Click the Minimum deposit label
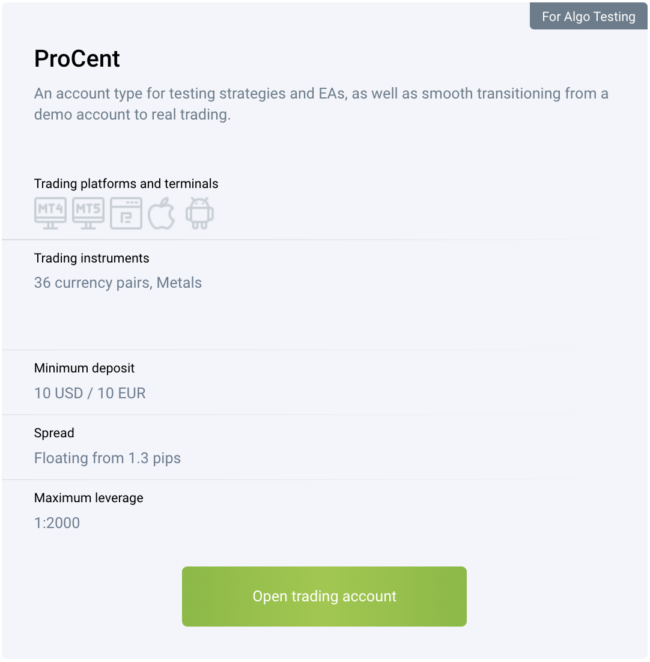650x662 pixels. pos(84,368)
